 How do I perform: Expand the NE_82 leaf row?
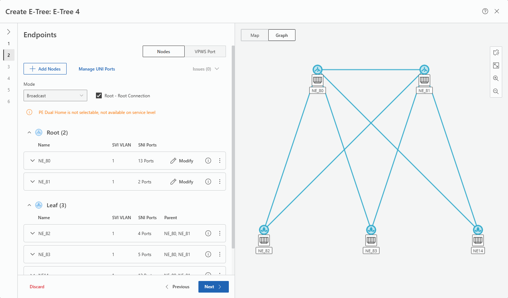[33, 234]
